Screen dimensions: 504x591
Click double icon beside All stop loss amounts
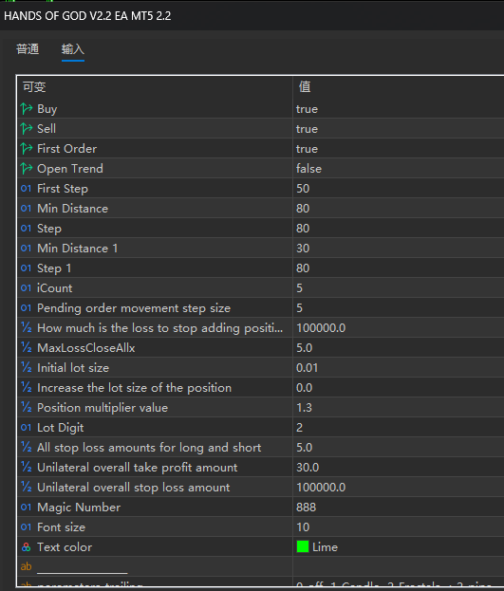coord(27,448)
